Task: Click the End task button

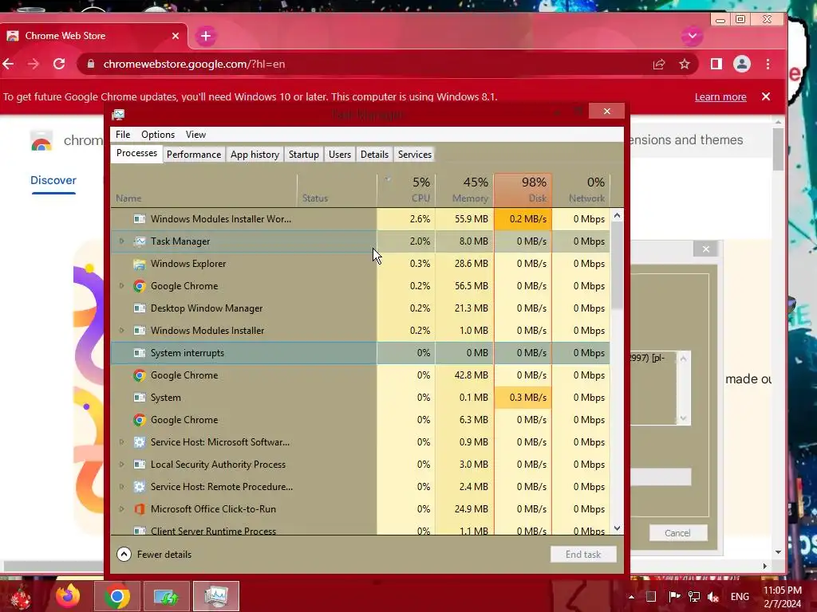Action: [583, 555]
